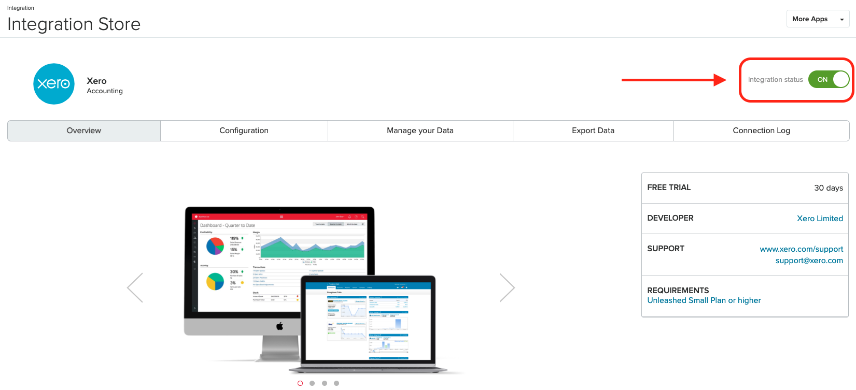Open the Xero Limited developer link
Viewport: 856px width, 390px height.
[820, 219]
